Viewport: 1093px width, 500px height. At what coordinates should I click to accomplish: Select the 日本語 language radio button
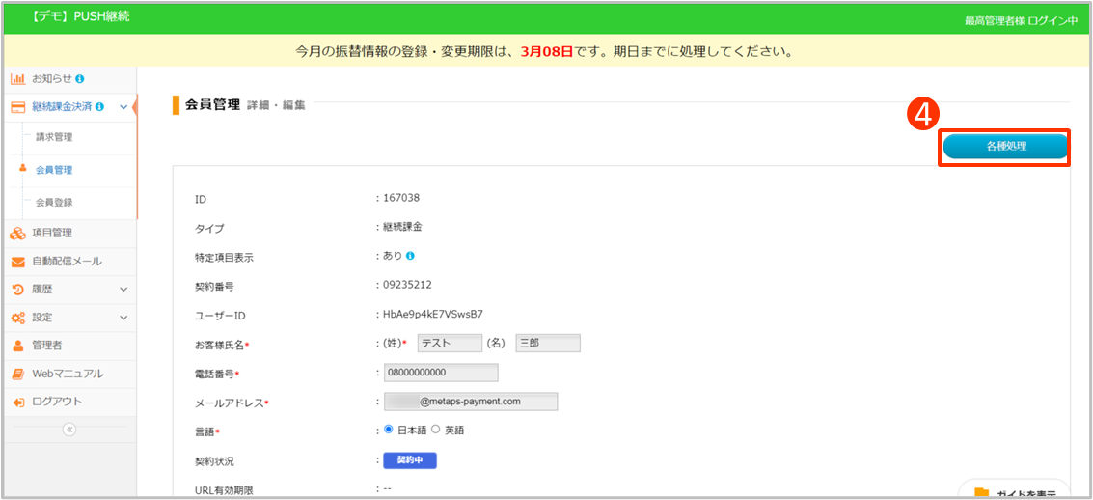coord(389,430)
